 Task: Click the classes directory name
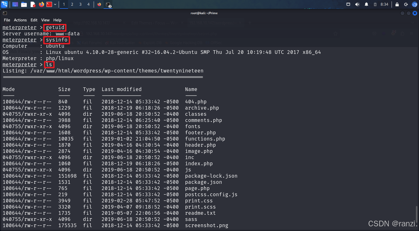pyautogui.click(x=196, y=114)
